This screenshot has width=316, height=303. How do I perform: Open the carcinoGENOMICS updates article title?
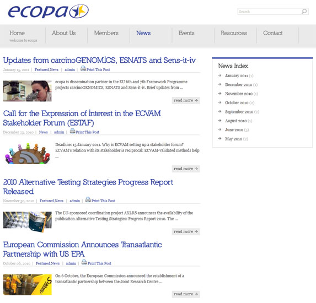99,61
